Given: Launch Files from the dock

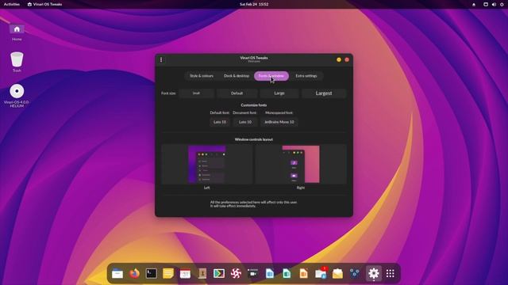Looking at the screenshot, I should click(x=117, y=274).
